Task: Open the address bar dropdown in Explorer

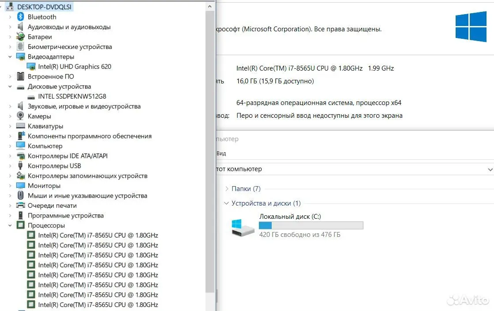Action: pos(490,169)
